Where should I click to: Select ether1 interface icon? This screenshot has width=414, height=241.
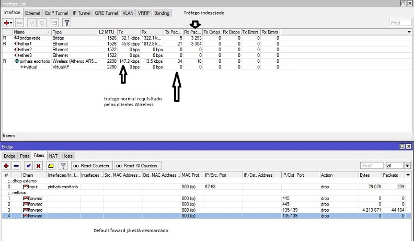(17, 44)
